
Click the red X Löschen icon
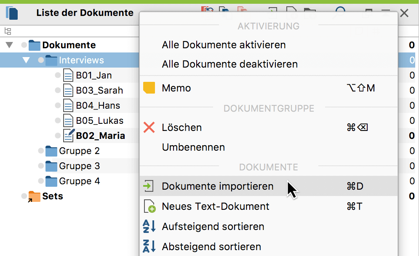point(149,128)
